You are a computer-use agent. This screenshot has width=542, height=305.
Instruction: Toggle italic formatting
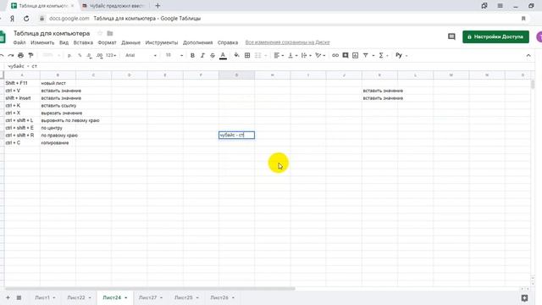(202, 55)
